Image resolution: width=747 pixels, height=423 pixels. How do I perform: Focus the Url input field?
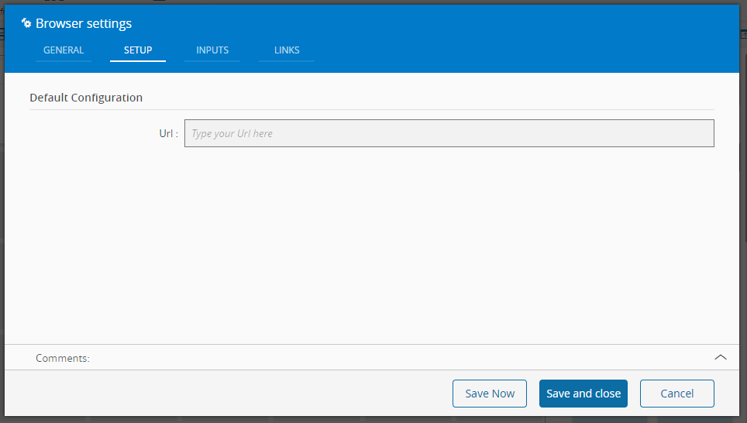click(x=449, y=133)
